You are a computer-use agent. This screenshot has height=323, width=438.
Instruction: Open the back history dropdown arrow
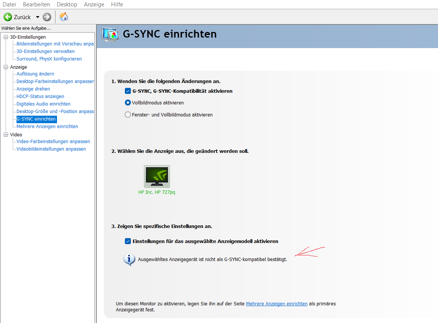[x=38, y=17]
